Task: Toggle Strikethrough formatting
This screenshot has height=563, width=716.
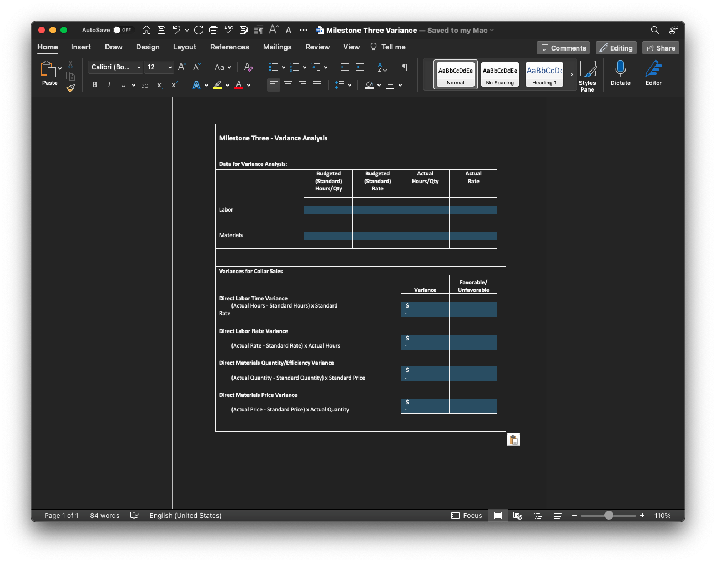Action: point(145,85)
